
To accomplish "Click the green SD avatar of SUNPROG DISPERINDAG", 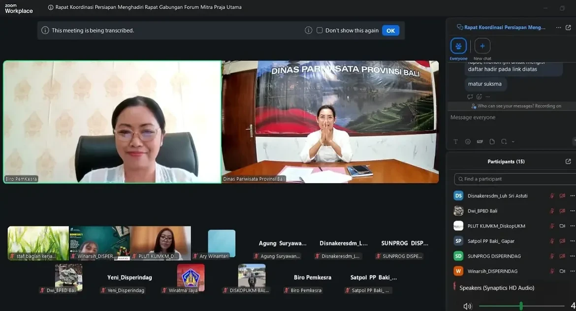I will (458, 256).
